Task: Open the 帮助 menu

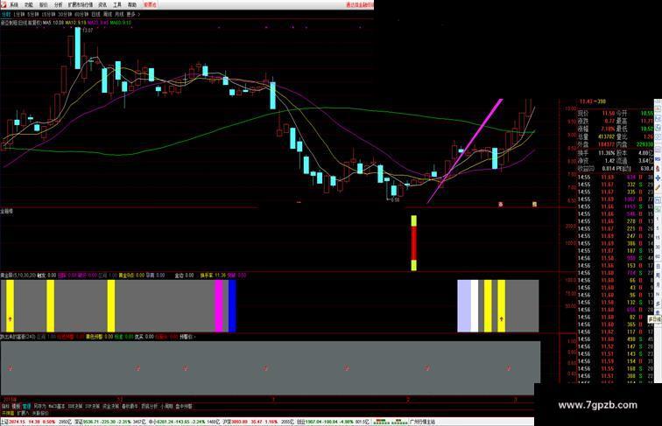Action: click(132, 4)
